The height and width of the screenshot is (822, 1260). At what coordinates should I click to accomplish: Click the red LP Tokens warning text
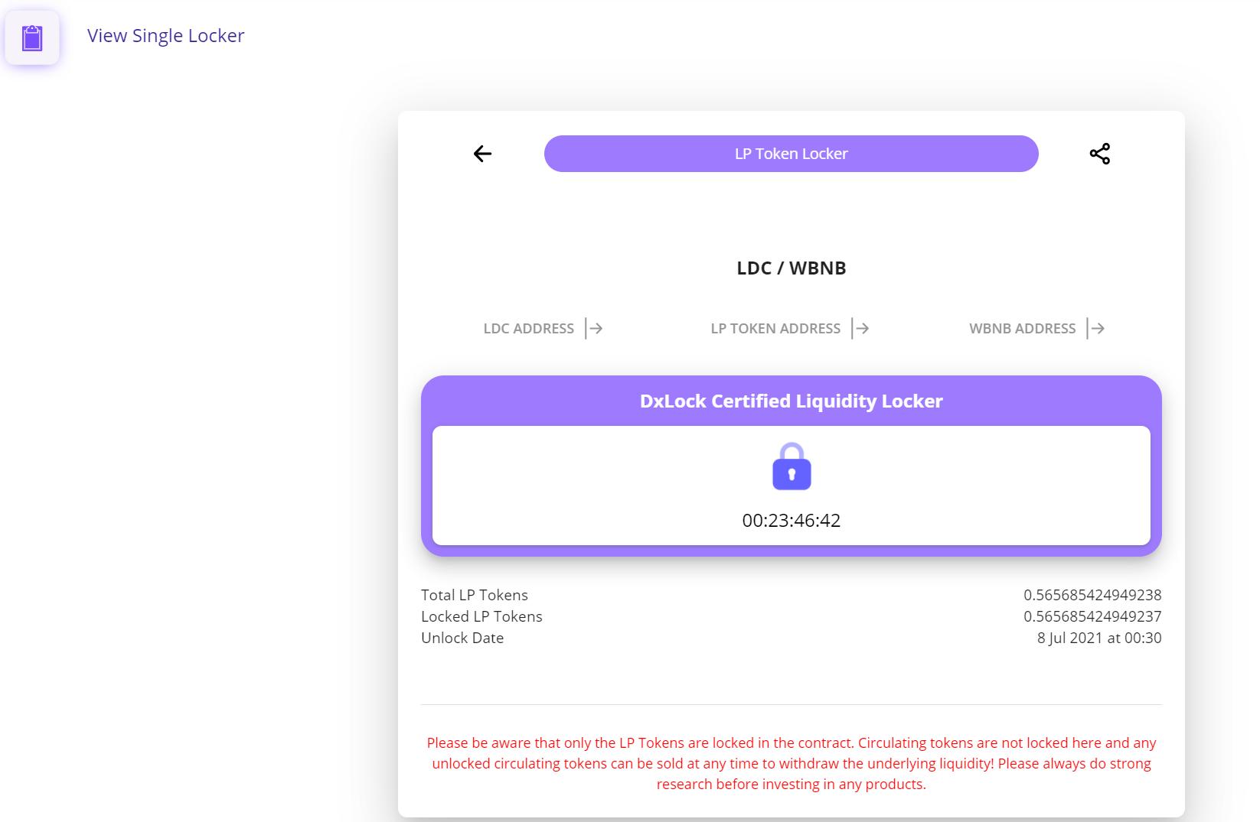792,763
